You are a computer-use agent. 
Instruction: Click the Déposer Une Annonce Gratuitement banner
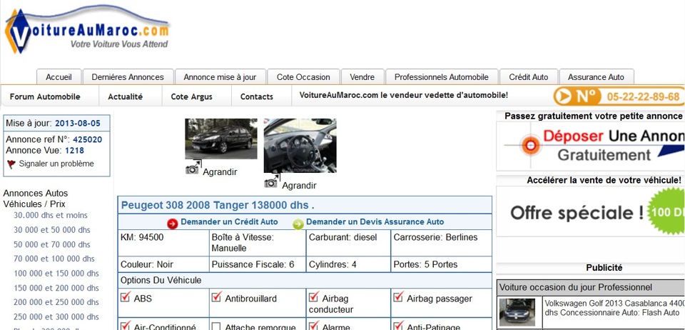(x=591, y=146)
